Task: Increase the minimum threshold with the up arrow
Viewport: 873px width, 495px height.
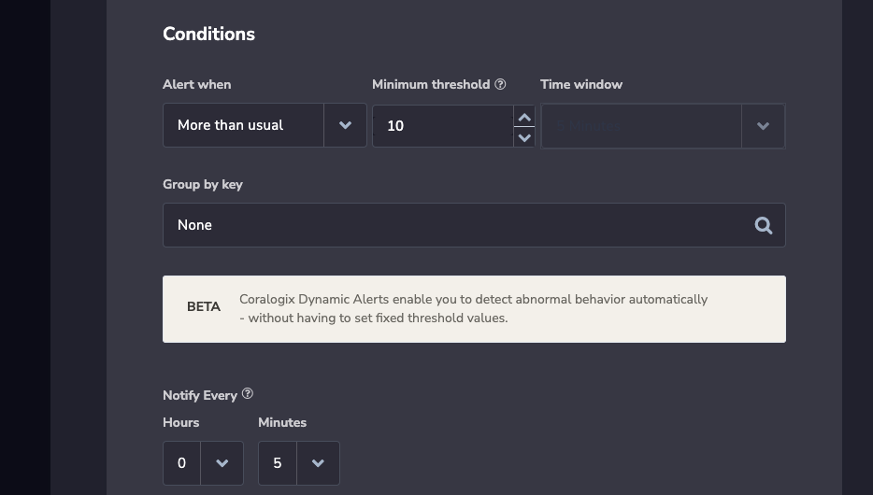Action: pyautogui.click(x=524, y=118)
